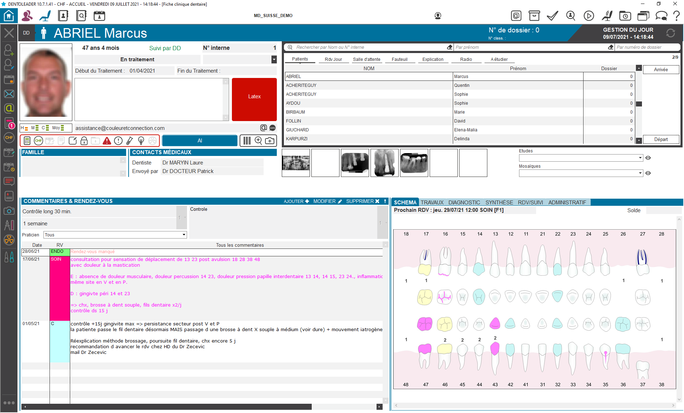
Task: Click the calculator icon in patient toolbar
Action: point(27,141)
